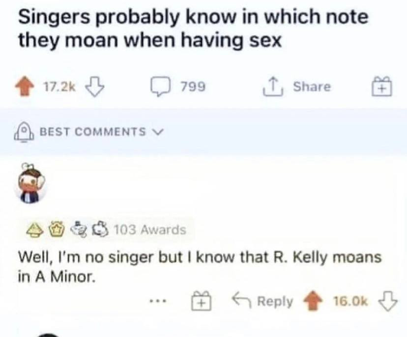
Task: Click the 799 comment count
Action: click(x=193, y=87)
